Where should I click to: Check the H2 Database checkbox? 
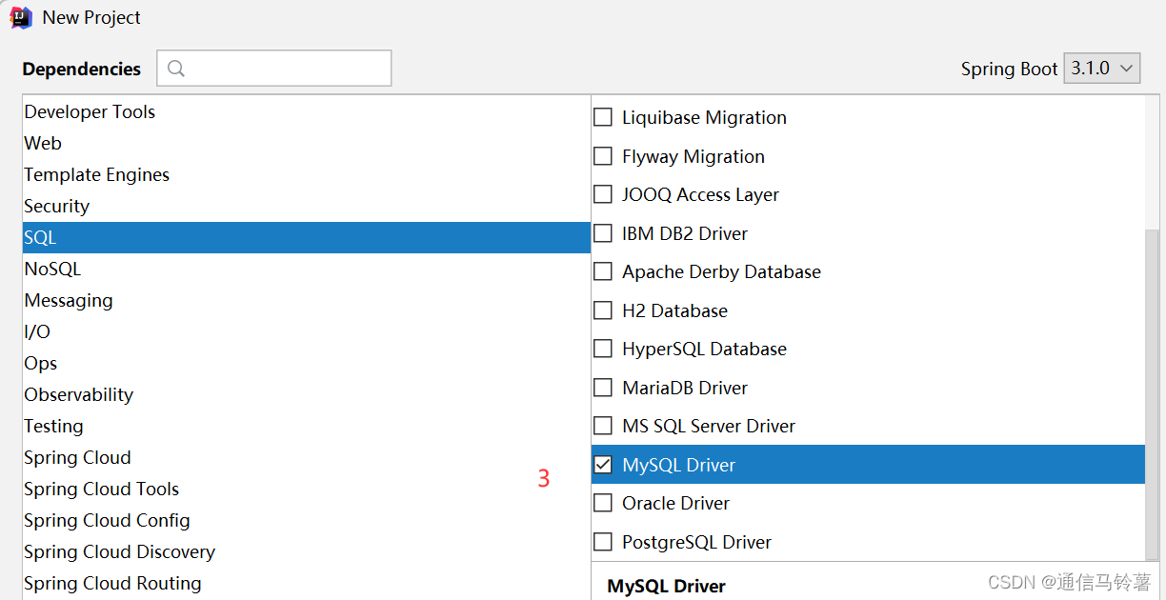click(x=603, y=310)
